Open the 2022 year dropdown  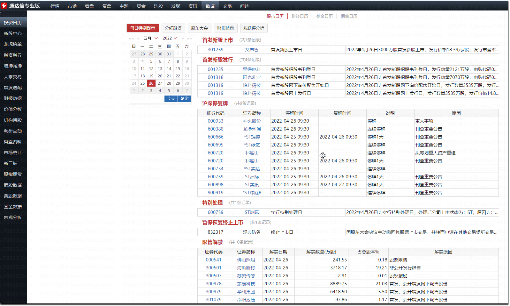(x=170, y=38)
